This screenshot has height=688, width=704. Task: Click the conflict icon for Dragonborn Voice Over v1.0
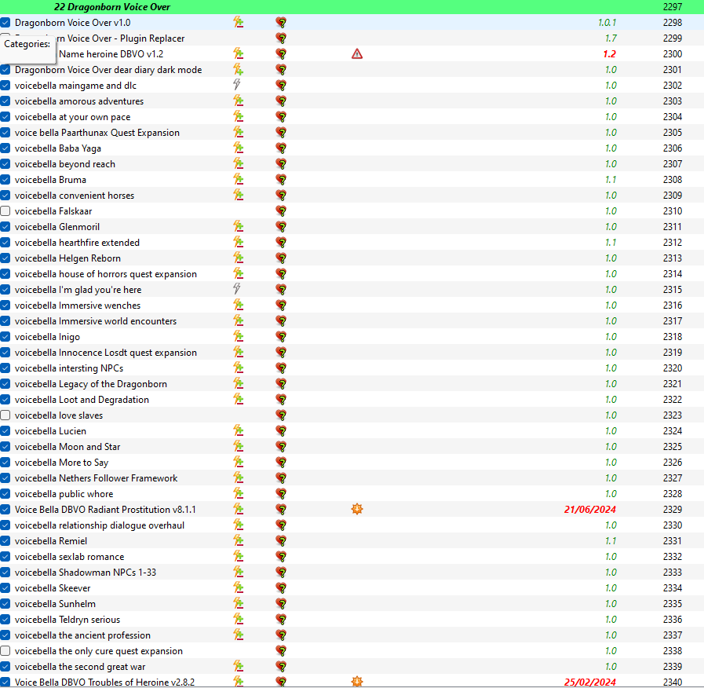[239, 23]
